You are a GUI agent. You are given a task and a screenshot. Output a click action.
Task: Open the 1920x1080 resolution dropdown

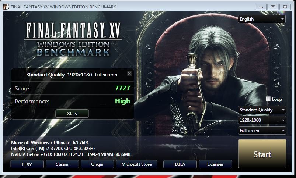[x=262, y=120]
